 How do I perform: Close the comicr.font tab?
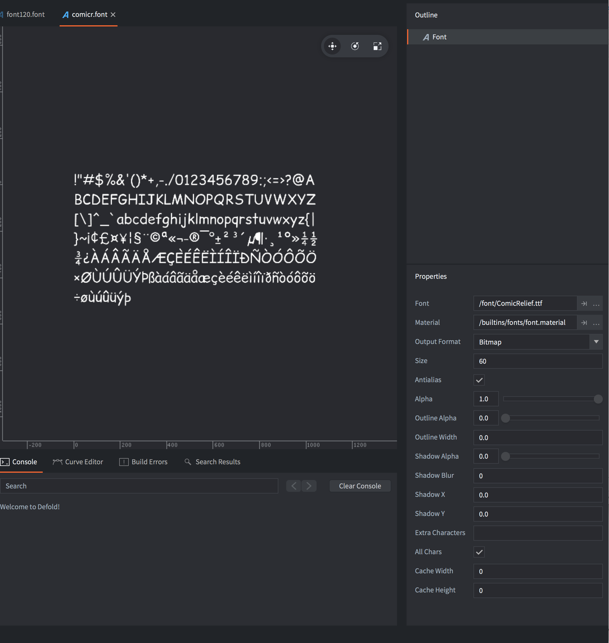[113, 15]
